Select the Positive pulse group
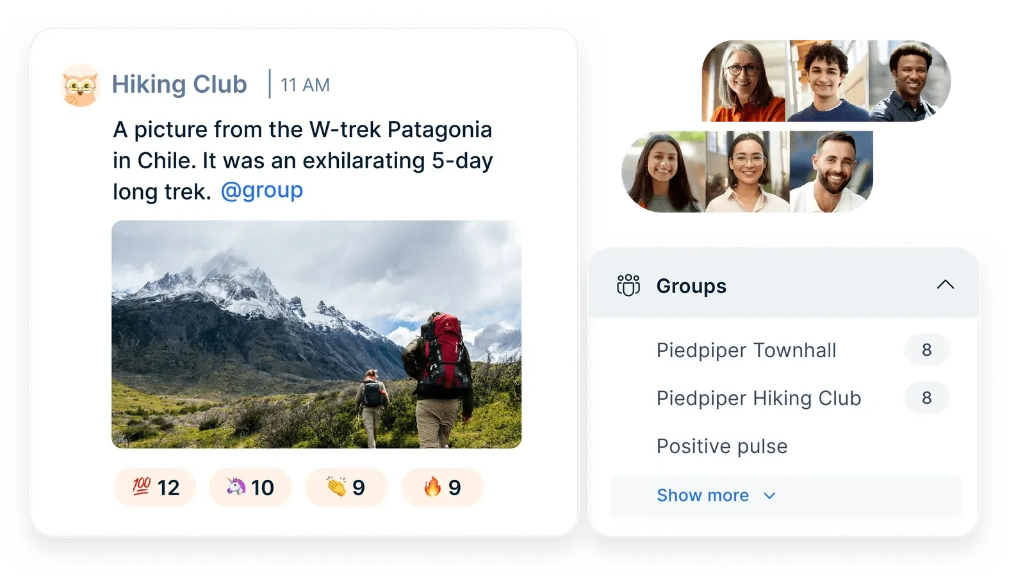Screen dimensions: 1025x581 (722, 446)
